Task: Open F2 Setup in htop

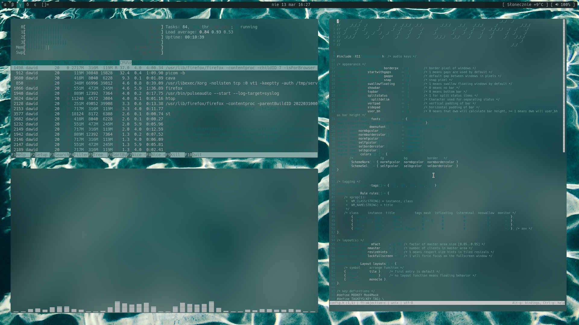Action: point(40,155)
